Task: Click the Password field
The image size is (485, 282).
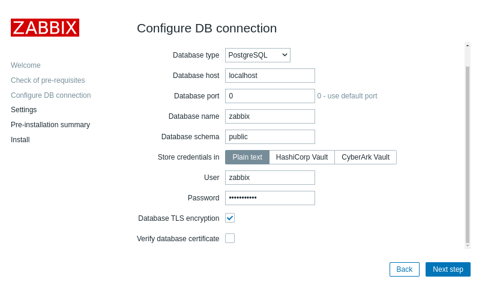Action: click(x=270, y=198)
